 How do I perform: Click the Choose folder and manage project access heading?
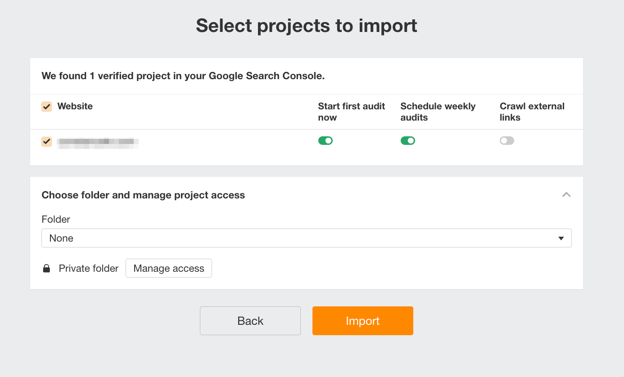(x=143, y=195)
